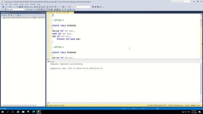This screenshot has height=114, width=203.
Task: Click the Messages pane vertical scrollbar
Action: point(201,82)
